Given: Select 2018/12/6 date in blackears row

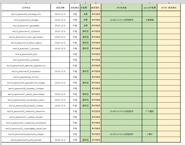Looking at the screenshot, I should coord(60,71).
